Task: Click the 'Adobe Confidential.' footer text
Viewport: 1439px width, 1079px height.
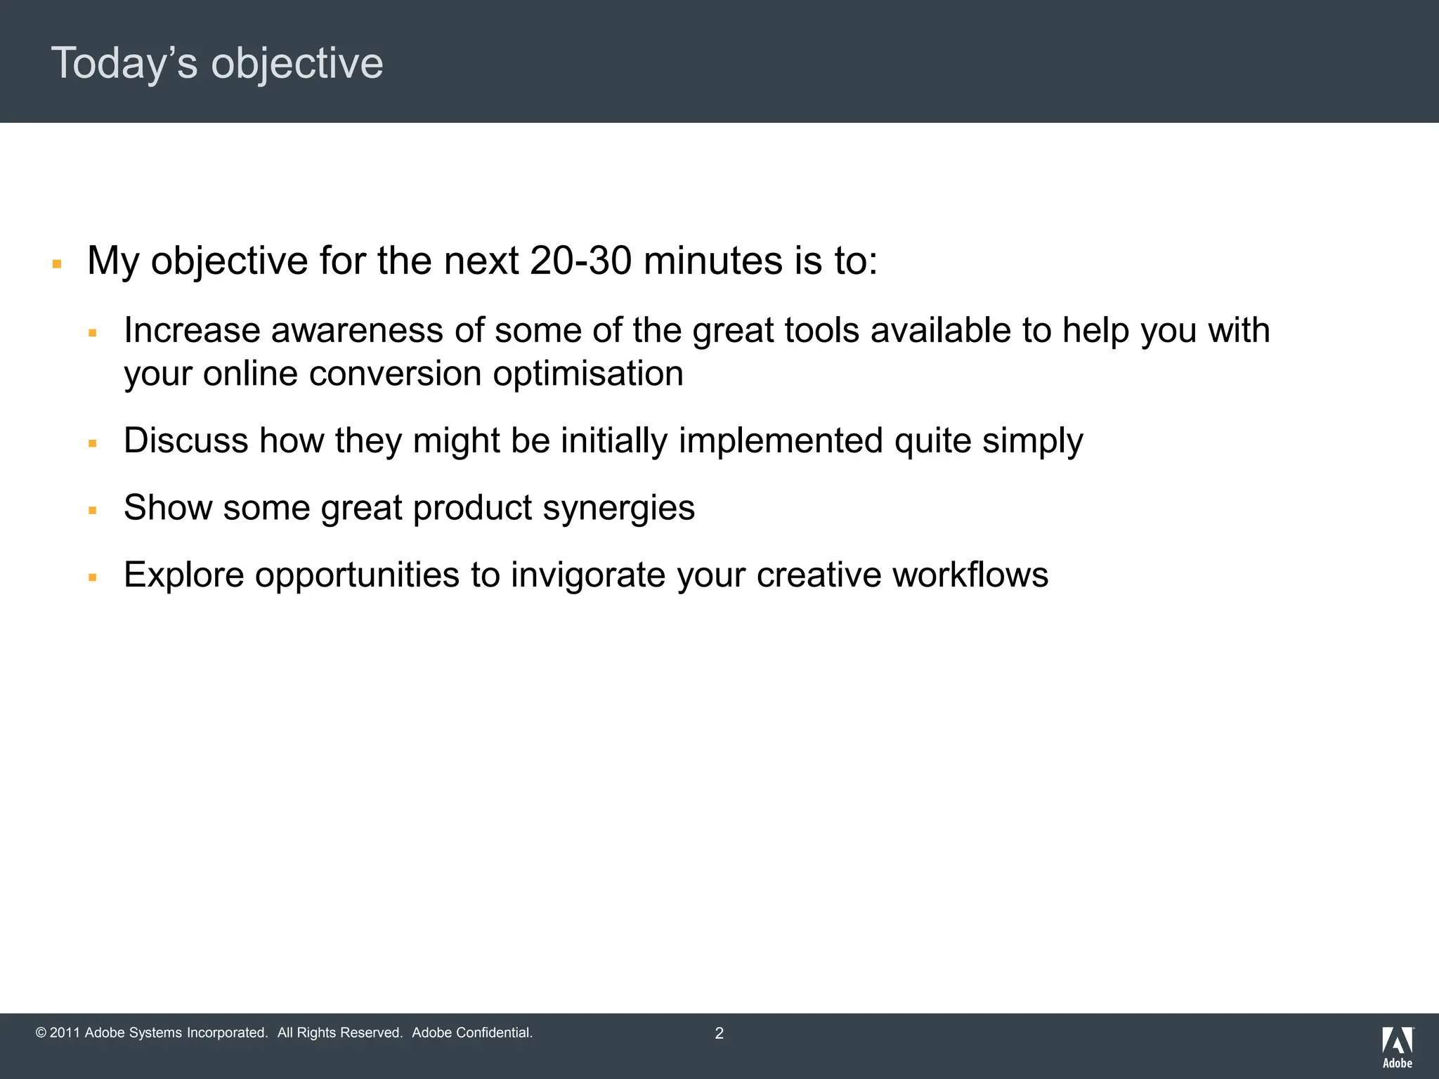Action: pos(472,1033)
